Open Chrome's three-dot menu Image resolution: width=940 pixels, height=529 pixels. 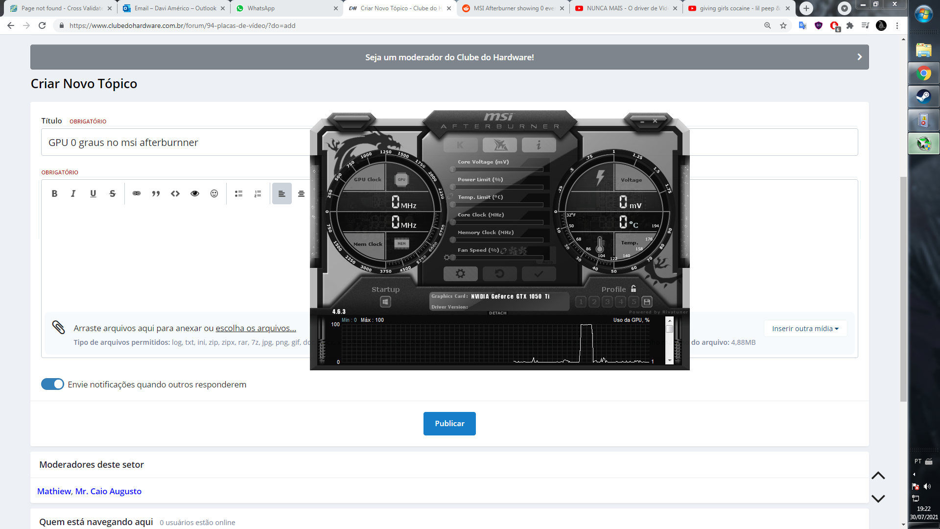[897, 25]
